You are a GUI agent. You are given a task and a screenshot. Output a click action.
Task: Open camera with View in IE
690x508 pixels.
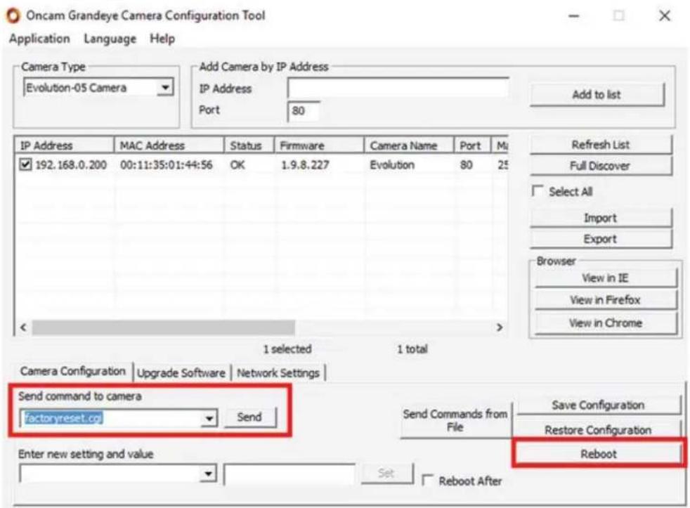[x=606, y=278]
